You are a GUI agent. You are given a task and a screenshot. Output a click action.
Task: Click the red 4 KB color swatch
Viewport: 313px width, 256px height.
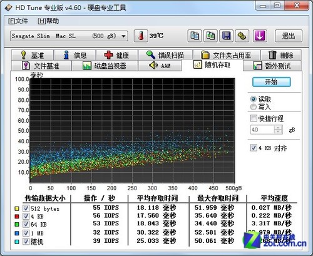pyautogui.click(x=17, y=217)
